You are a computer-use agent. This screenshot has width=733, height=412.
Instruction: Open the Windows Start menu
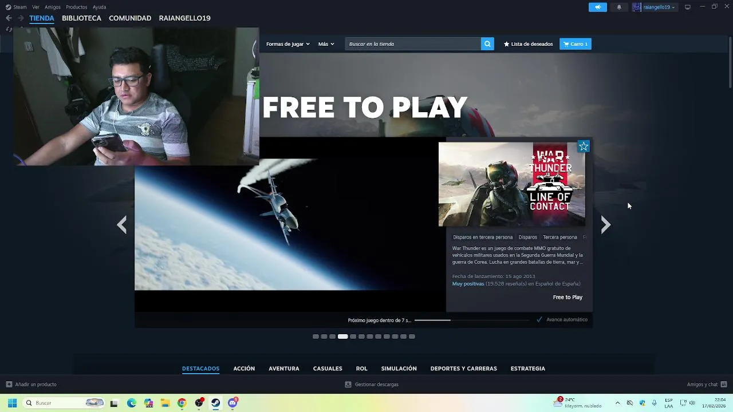pyautogui.click(x=12, y=403)
